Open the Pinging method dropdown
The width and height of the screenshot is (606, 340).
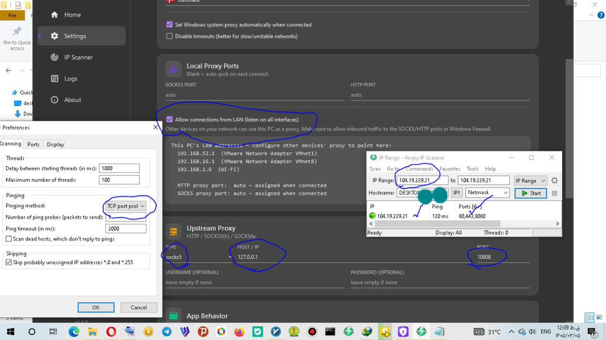(x=126, y=206)
